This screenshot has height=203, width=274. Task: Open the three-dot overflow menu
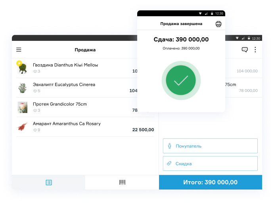pos(255,50)
